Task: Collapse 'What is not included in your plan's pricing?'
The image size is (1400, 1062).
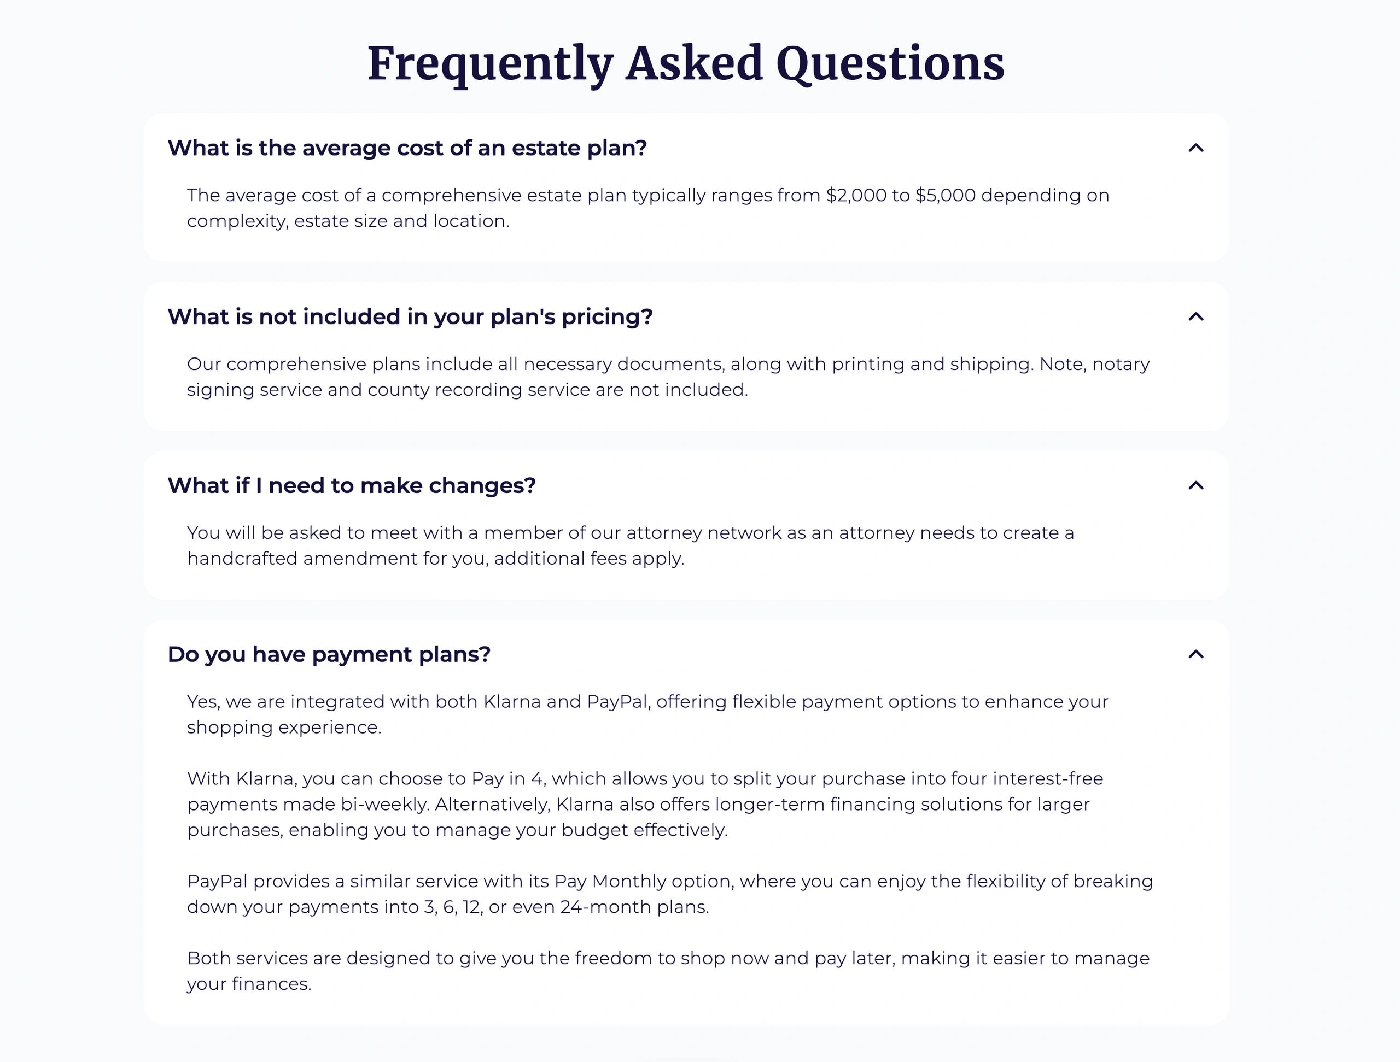Action: click(x=410, y=317)
